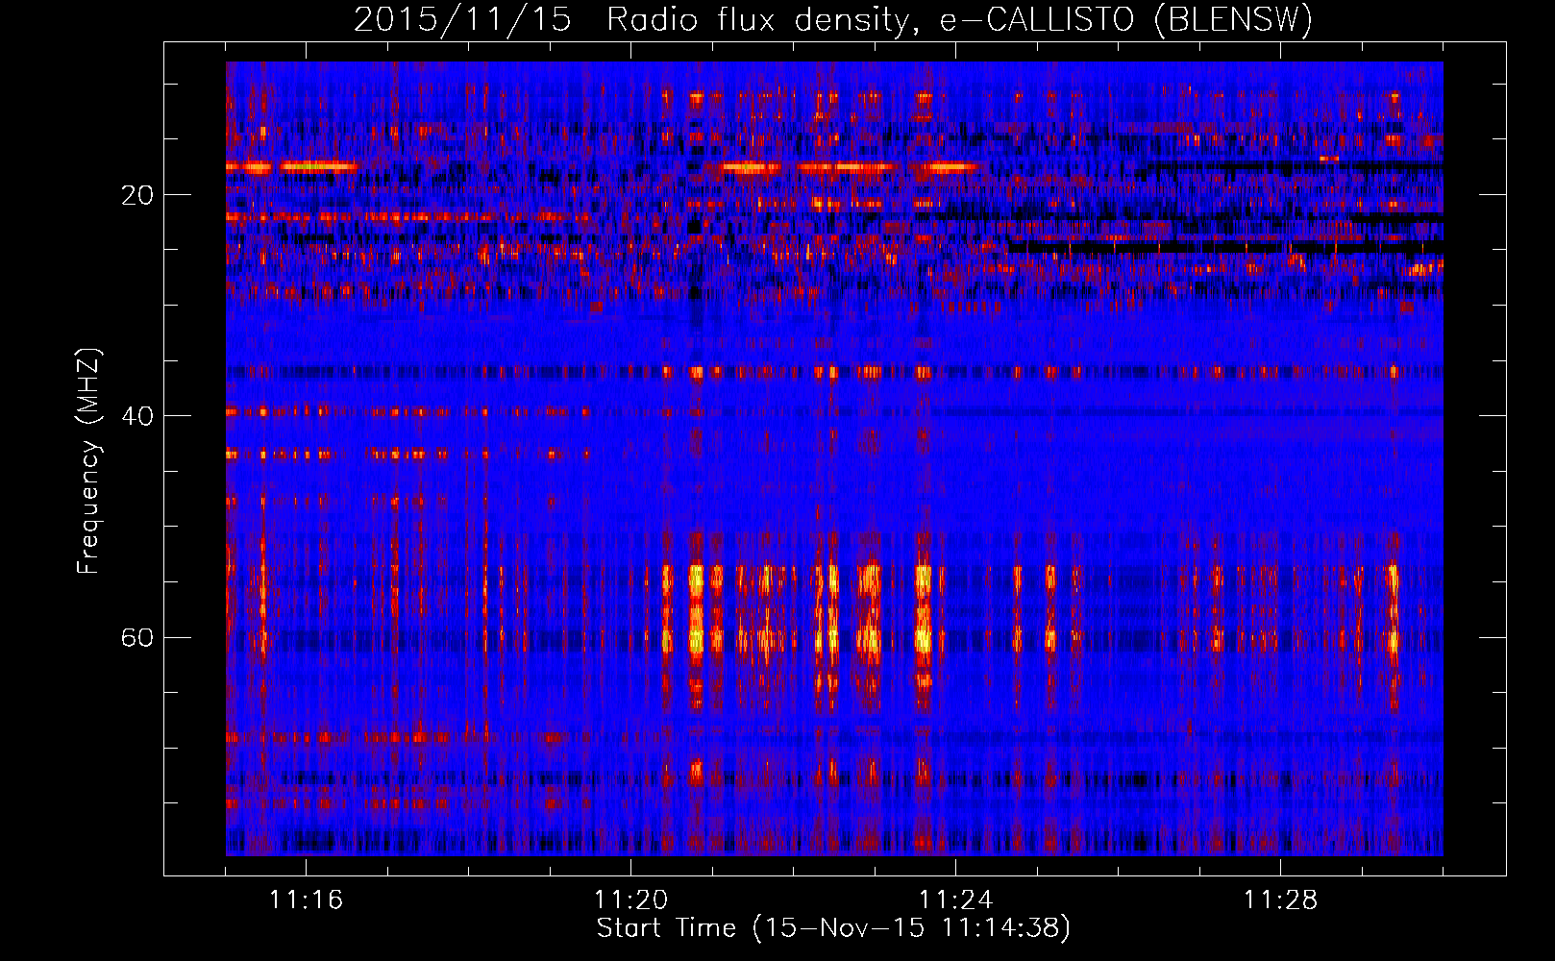Click the 11:24 time tick label

point(955,900)
